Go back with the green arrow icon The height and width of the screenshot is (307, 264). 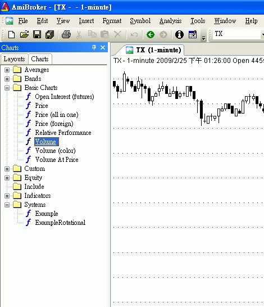click(x=151, y=35)
